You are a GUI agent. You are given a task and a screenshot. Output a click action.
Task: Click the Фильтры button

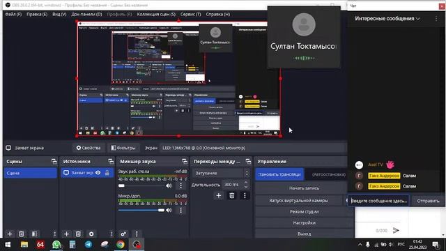pos(123,148)
